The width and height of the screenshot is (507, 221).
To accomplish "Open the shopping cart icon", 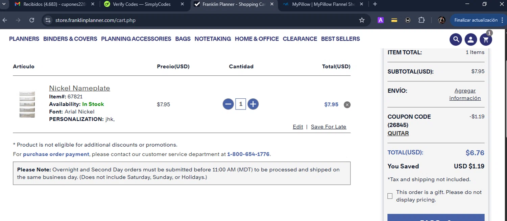I will [486, 40].
